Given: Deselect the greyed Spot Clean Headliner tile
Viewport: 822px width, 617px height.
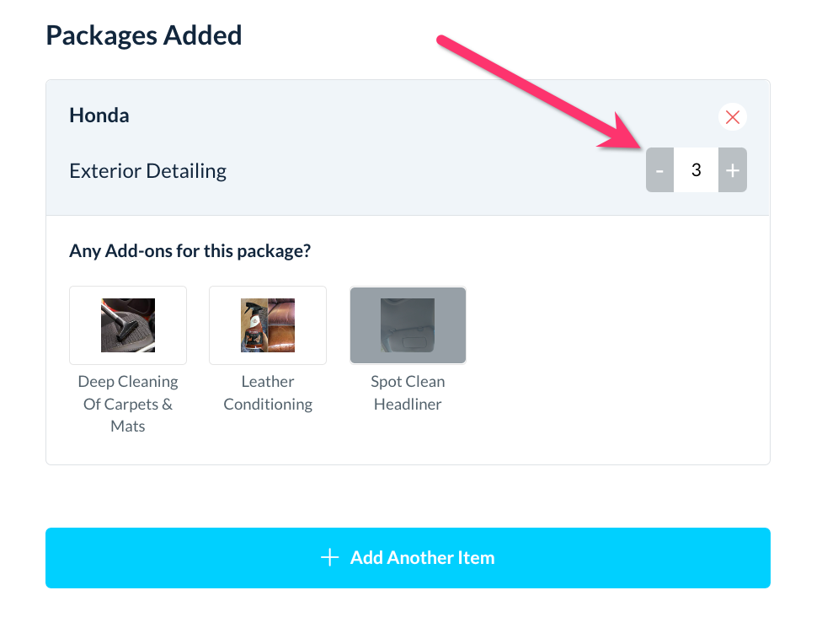Looking at the screenshot, I should pyautogui.click(x=408, y=325).
